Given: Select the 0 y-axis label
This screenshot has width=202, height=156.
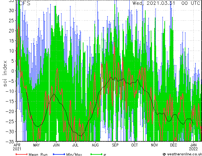Looking at the screenshot, I should 12,71.
